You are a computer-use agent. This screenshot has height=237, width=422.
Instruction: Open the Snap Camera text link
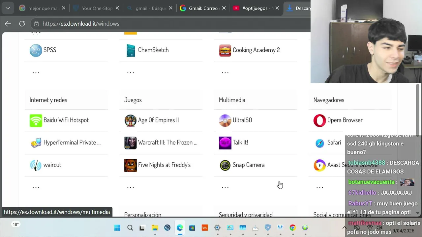(249, 165)
